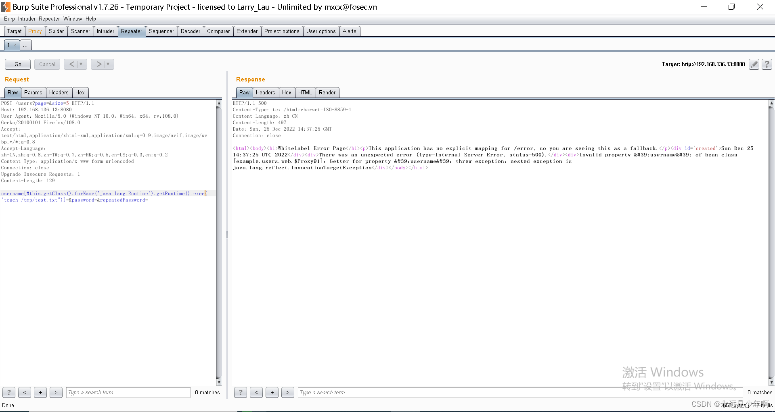Click the Target URL label text
Viewport: 775px width, 412px height.
[703, 64]
